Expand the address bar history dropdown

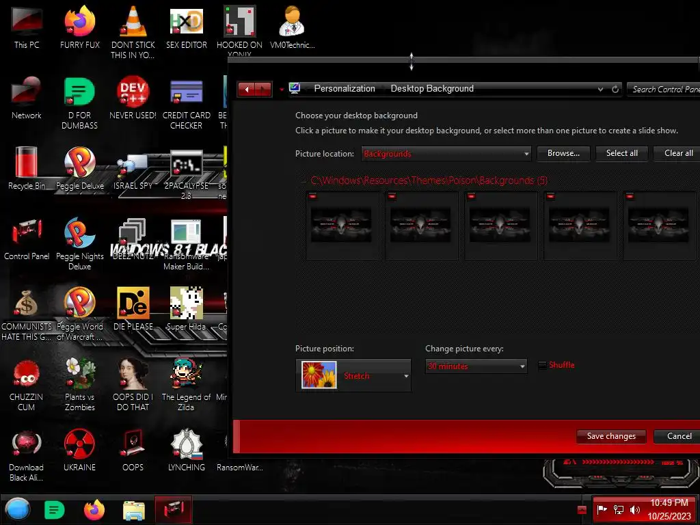600,90
